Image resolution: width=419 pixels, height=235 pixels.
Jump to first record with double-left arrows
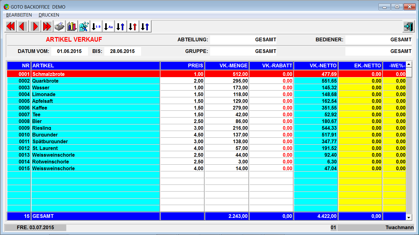[11, 27]
